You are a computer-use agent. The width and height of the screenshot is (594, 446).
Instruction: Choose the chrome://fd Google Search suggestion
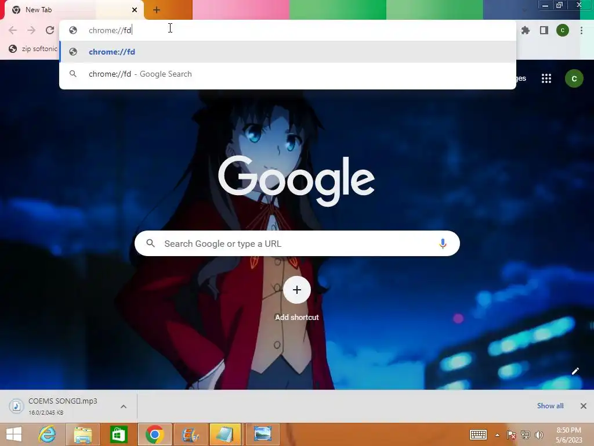click(x=288, y=74)
